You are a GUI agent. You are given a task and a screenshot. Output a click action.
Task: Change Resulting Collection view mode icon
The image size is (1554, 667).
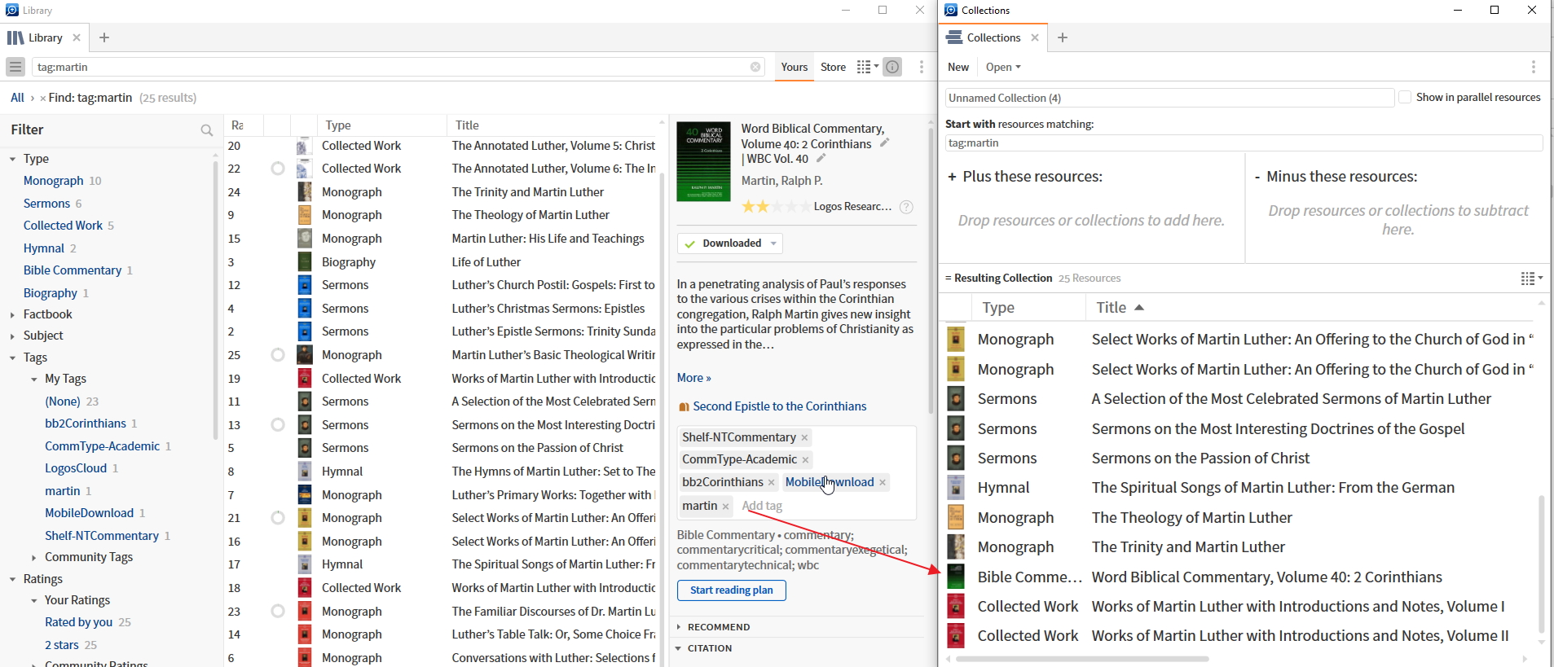pos(1531,279)
